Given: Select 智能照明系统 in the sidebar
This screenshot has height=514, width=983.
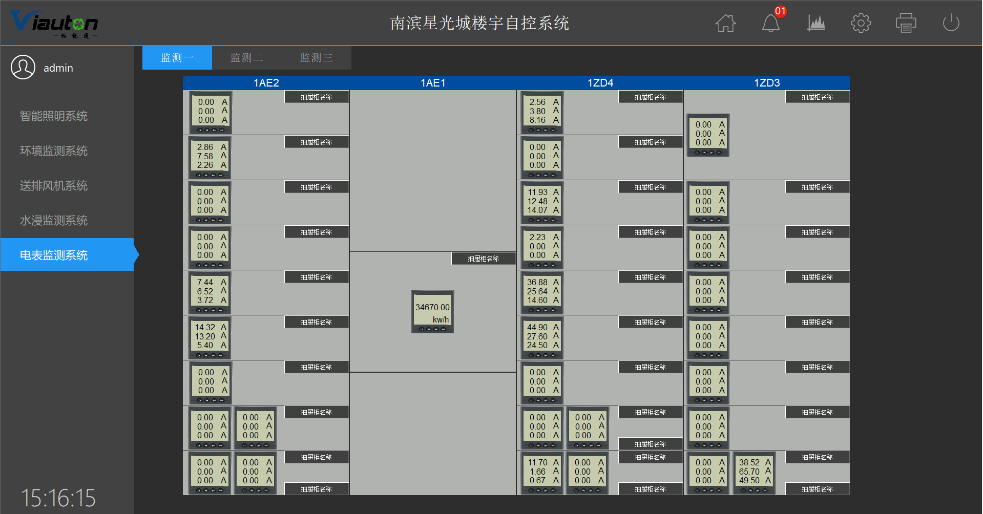Looking at the screenshot, I should 54,116.
